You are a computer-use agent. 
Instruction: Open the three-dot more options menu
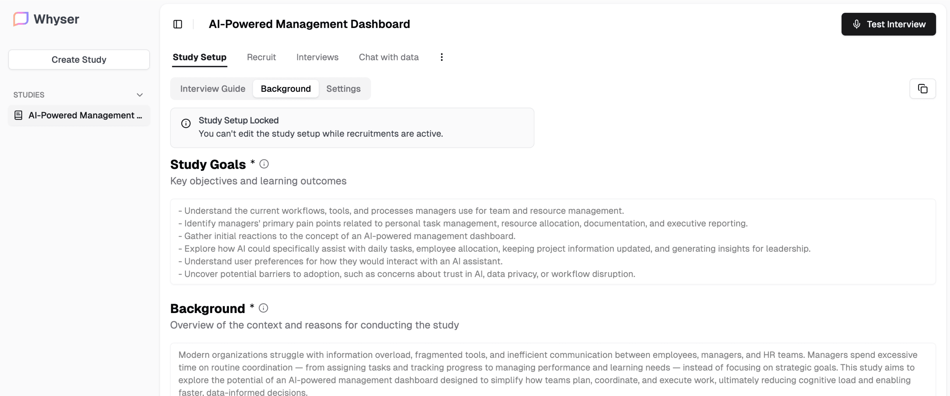point(441,57)
